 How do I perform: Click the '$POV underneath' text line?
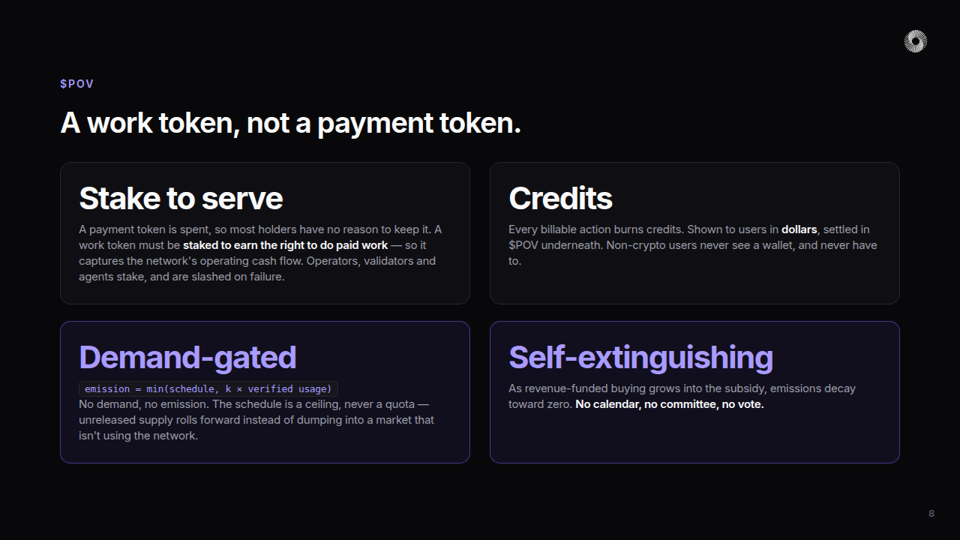point(692,245)
